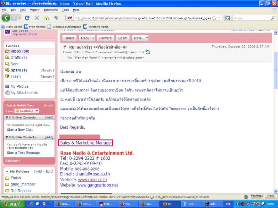Click the Yahoo site identity icon
This screenshot has height=208, width=278.
coord(70,18)
